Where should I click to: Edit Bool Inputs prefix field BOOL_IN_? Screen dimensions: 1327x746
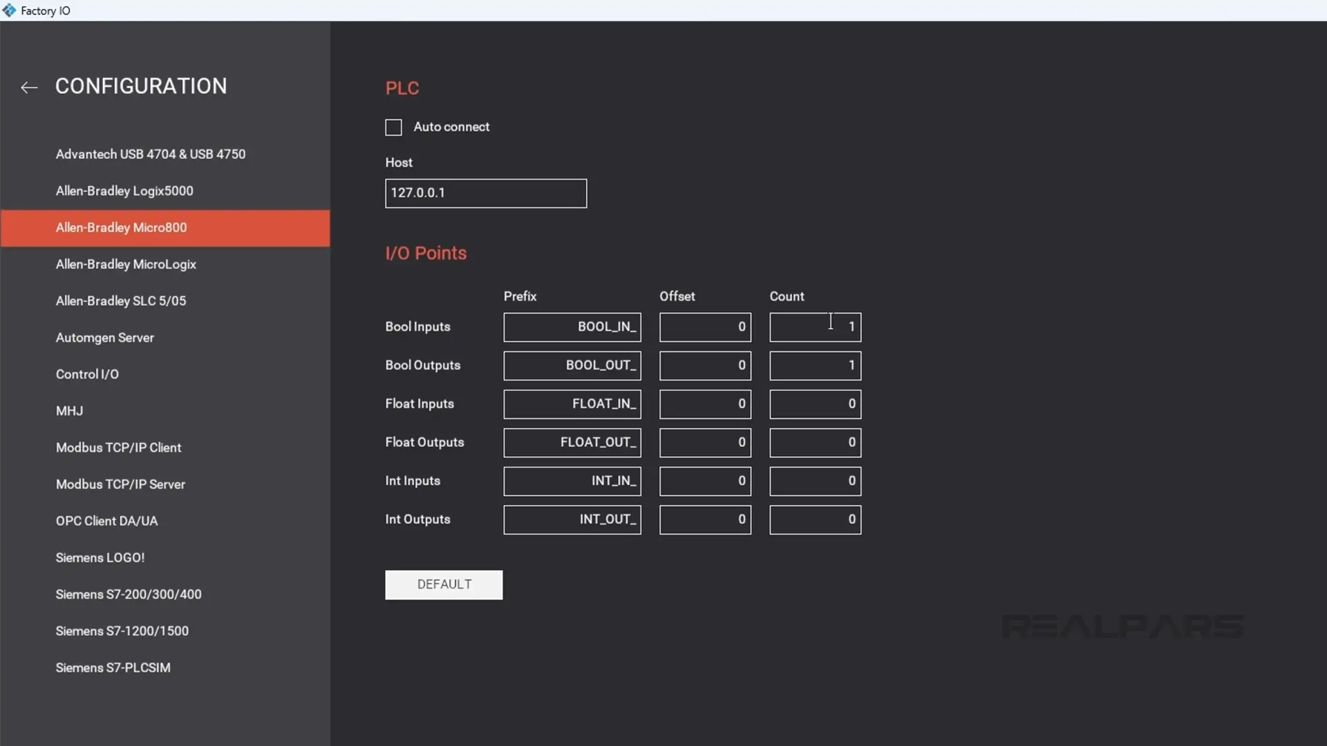572,327
